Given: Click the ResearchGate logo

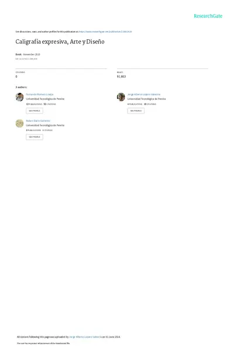Looking at the screenshot, I should [208, 16].
